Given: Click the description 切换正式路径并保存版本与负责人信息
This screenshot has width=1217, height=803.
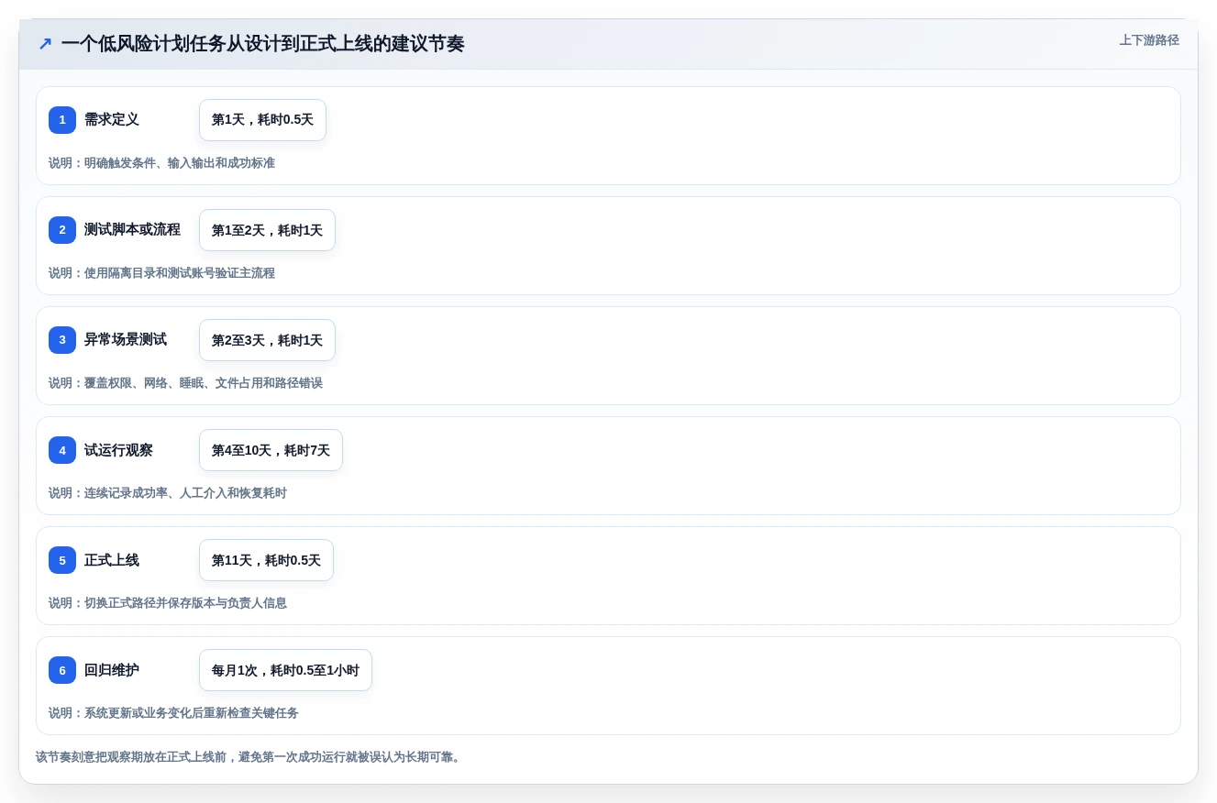Looking at the screenshot, I should [168, 603].
